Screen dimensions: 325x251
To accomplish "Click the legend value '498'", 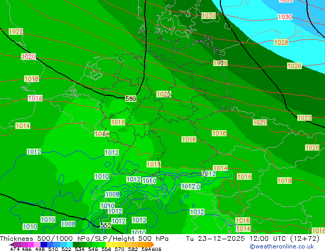I will (40, 249).
